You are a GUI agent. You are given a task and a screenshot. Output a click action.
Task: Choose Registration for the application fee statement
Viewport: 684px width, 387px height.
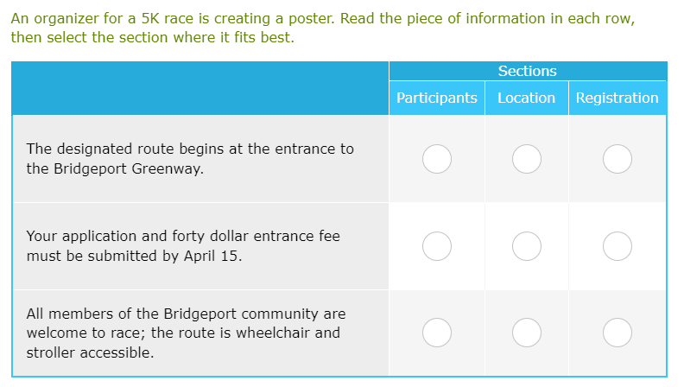(x=617, y=246)
